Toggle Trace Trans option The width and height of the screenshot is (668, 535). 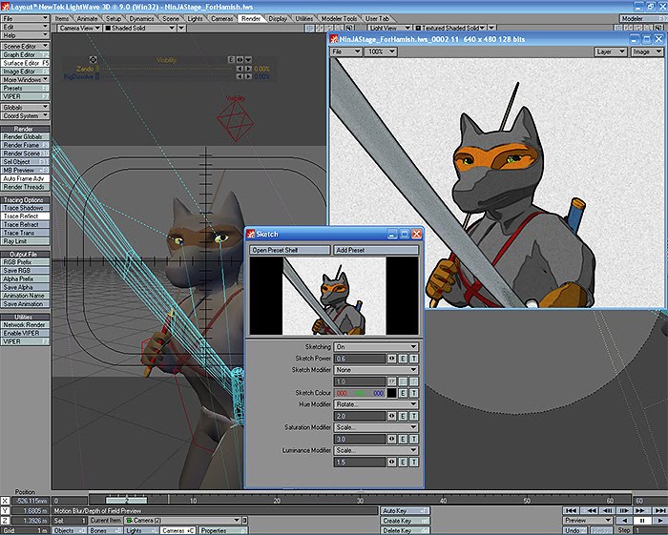pyautogui.click(x=25, y=233)
